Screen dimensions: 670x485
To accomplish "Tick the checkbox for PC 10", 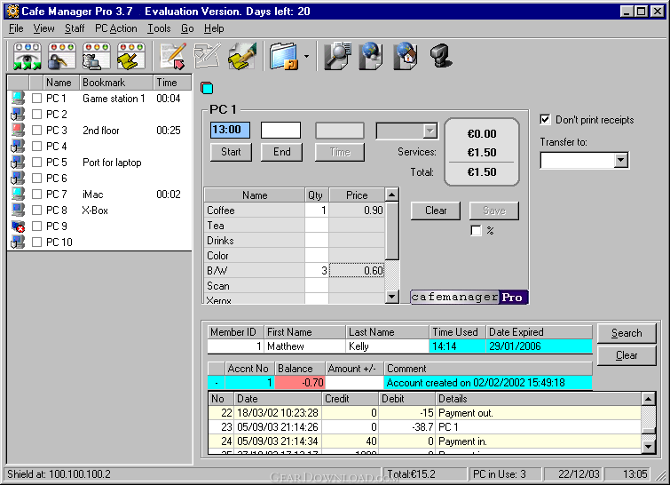I will click(x=36, y=242).
